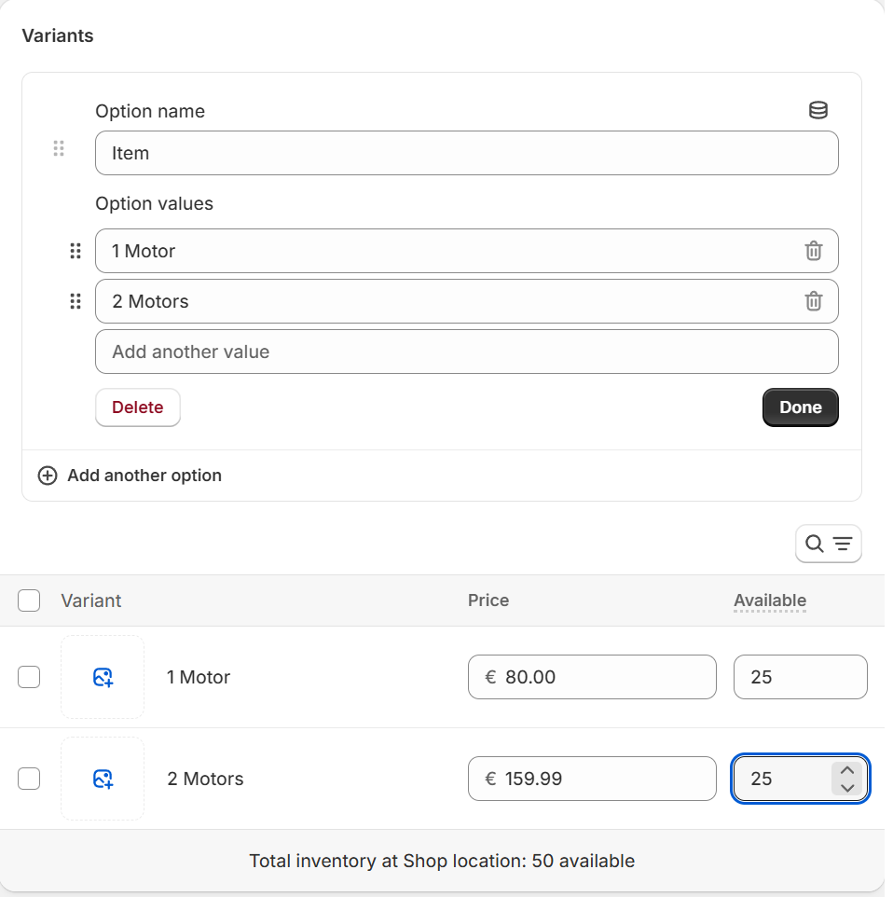Increase 2 Motors available quantity with up arrow
The width and height of the screenshot is (893, 897).
(x=846, y=770)
